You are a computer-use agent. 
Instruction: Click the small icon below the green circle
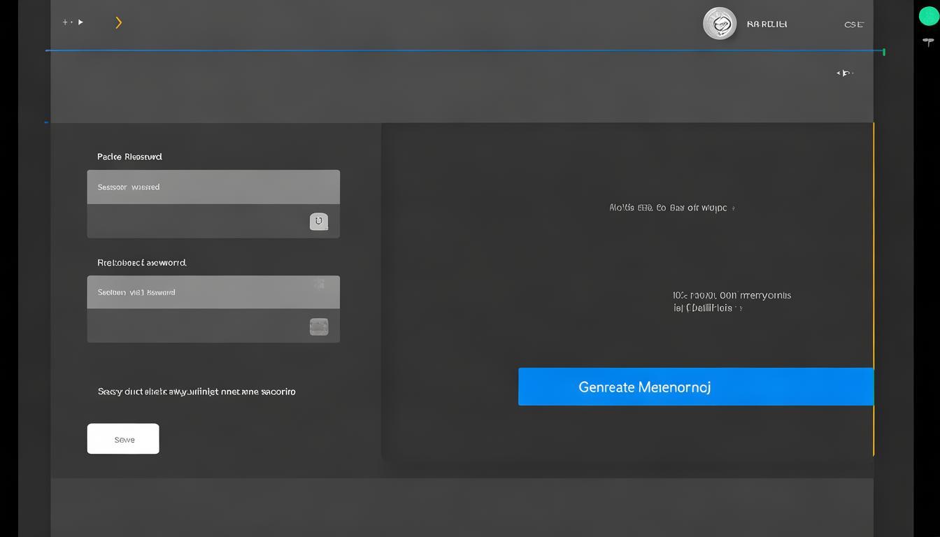928,42
